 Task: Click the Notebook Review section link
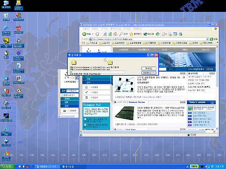pos(137,102)
